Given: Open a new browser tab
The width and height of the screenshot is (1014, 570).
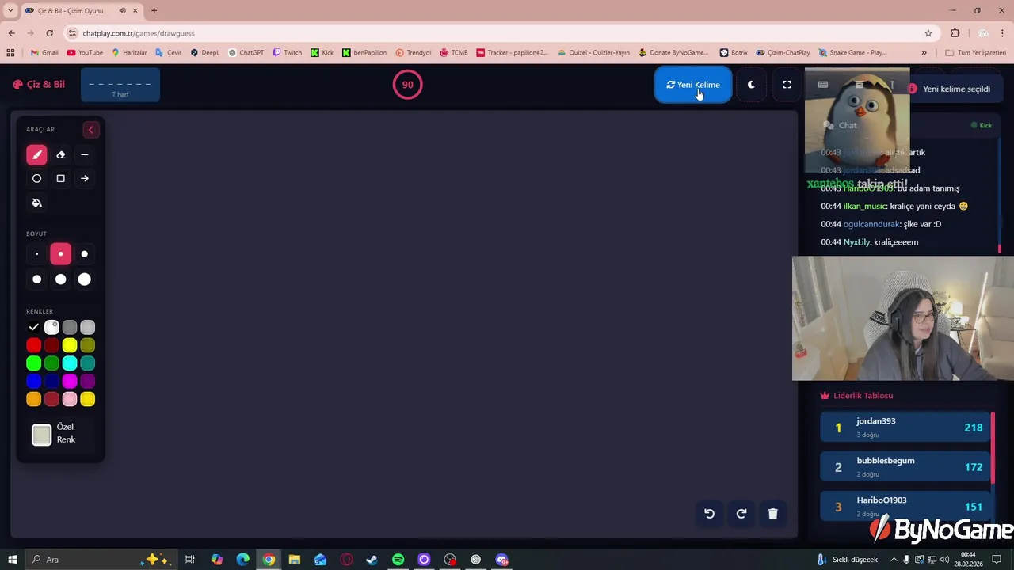Looking at the screenshot, I should tap(154, 11).
